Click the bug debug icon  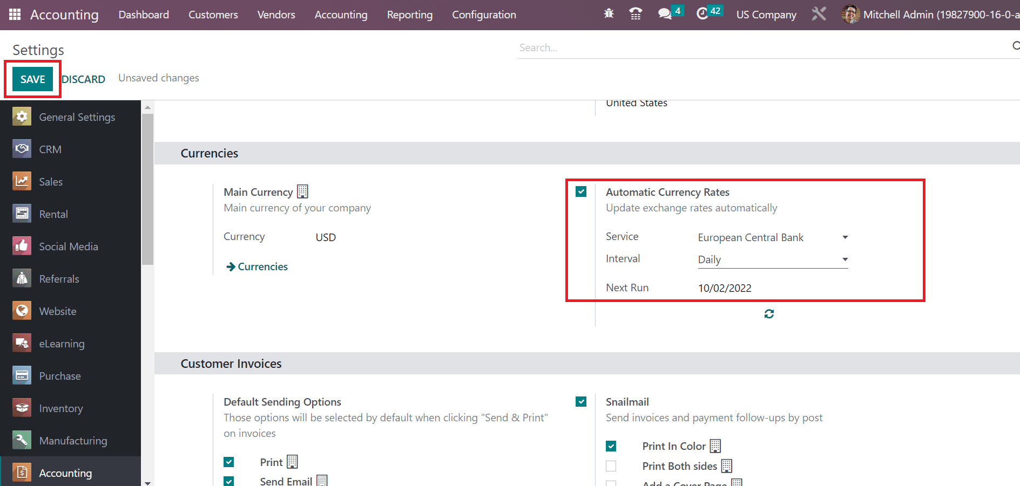coord(609,14)
